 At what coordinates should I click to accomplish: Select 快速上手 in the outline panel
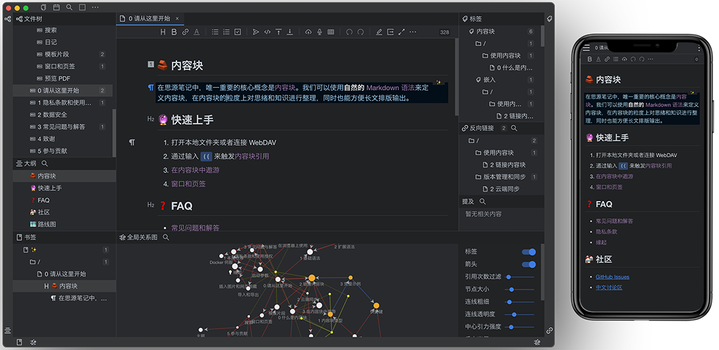pos(49,188)
